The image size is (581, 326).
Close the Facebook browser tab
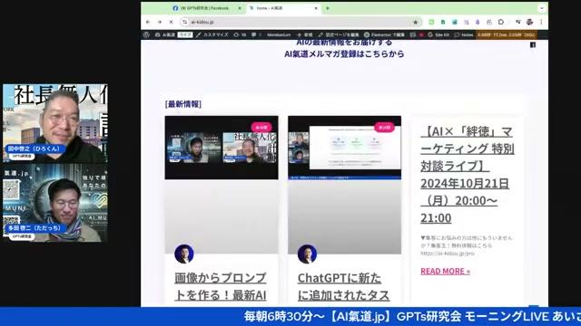tap(240, 8)
